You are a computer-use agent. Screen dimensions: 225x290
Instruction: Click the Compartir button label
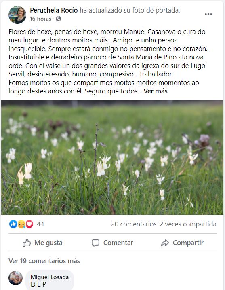tap(188, 243)
